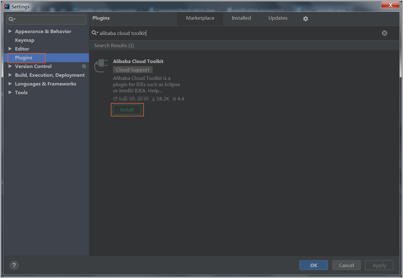The height and width of the screenshot is (278, 403).
Task: Switch to the Updates tab
Action: point(278,18)
